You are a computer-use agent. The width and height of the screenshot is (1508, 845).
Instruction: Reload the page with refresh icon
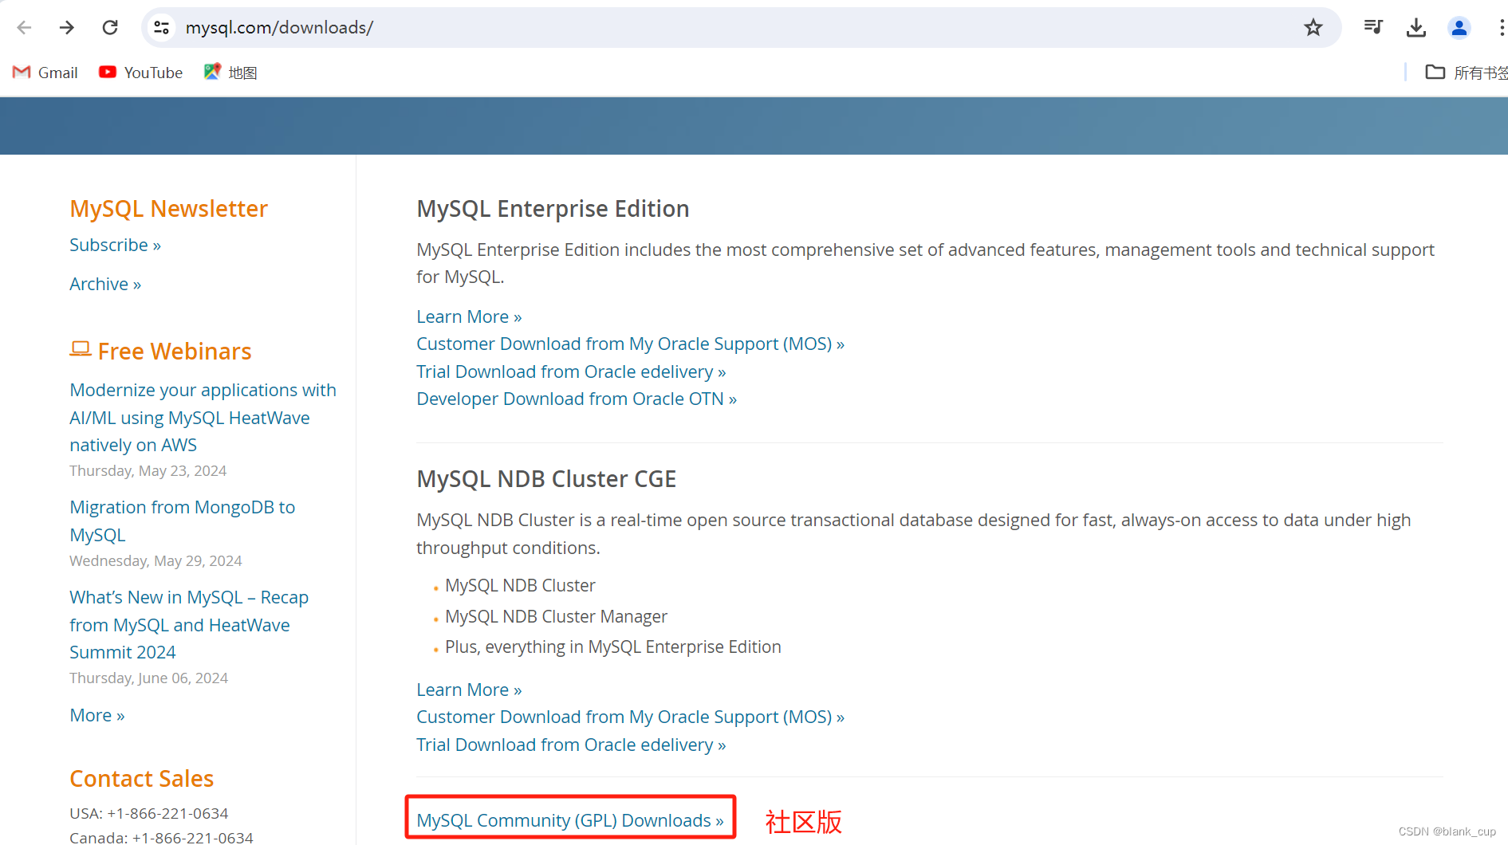[x=110, y=28]
